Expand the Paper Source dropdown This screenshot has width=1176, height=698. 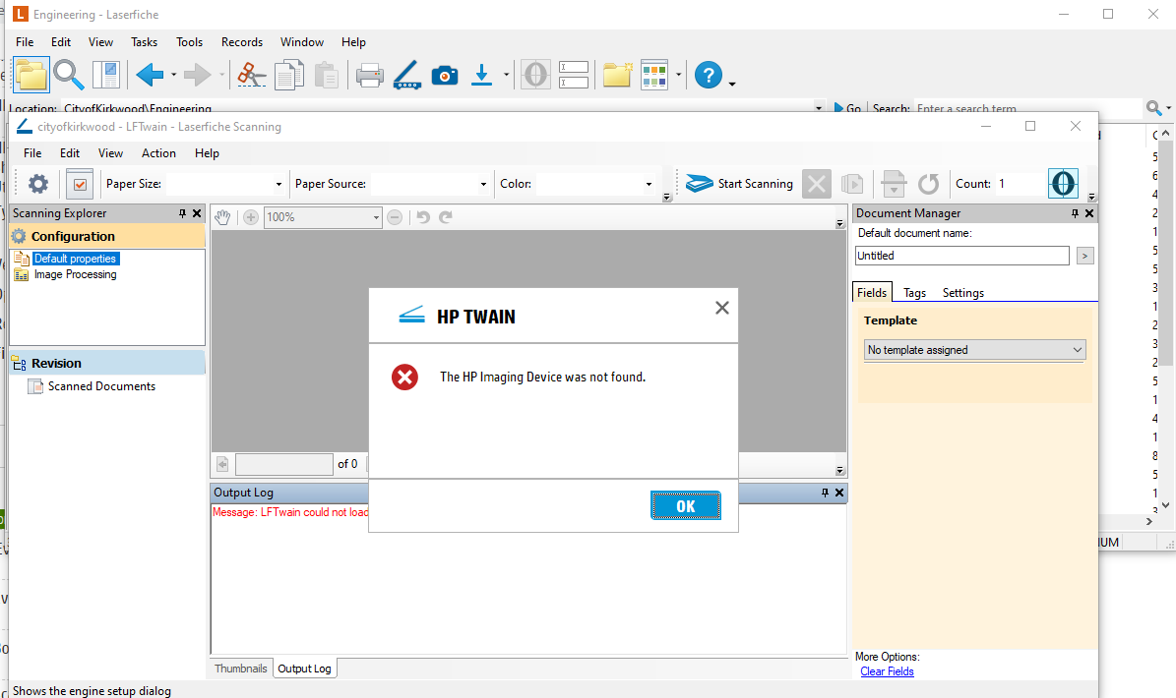pyautogui.click(x=430, y=184)
